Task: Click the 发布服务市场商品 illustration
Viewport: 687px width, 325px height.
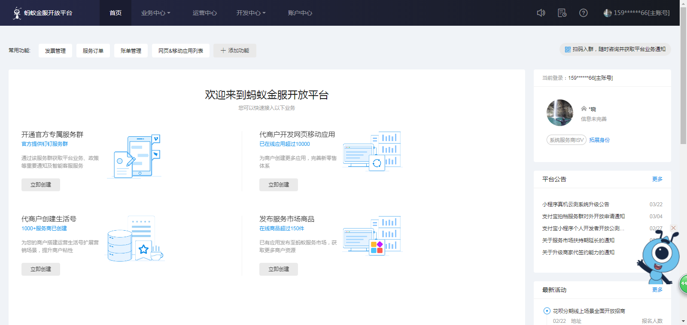Action: pyautogui.click(x=372, y=235)
